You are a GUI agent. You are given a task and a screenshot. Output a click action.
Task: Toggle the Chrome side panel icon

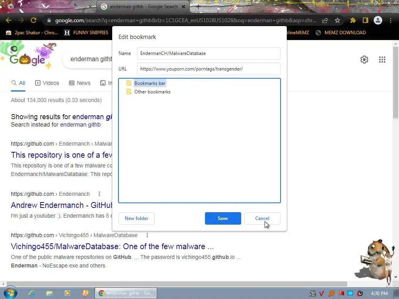(365, 20)
